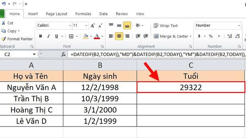Toggle Italic formatting
The height and width of the screenshot is (138, 246).
(48, 36)
